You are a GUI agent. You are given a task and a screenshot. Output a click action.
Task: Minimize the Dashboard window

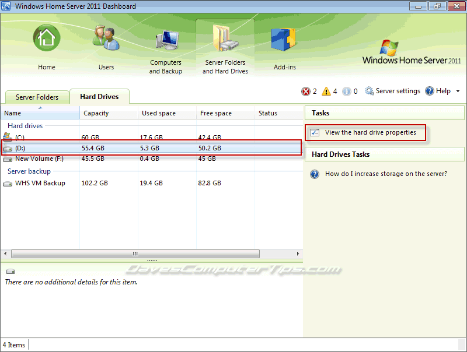click(419, 6)
